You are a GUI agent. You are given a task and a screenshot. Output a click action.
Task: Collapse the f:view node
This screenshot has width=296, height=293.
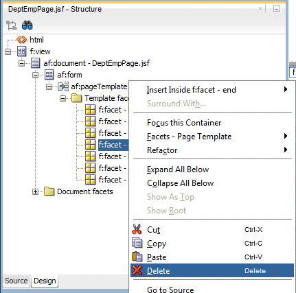pos(8,51)
